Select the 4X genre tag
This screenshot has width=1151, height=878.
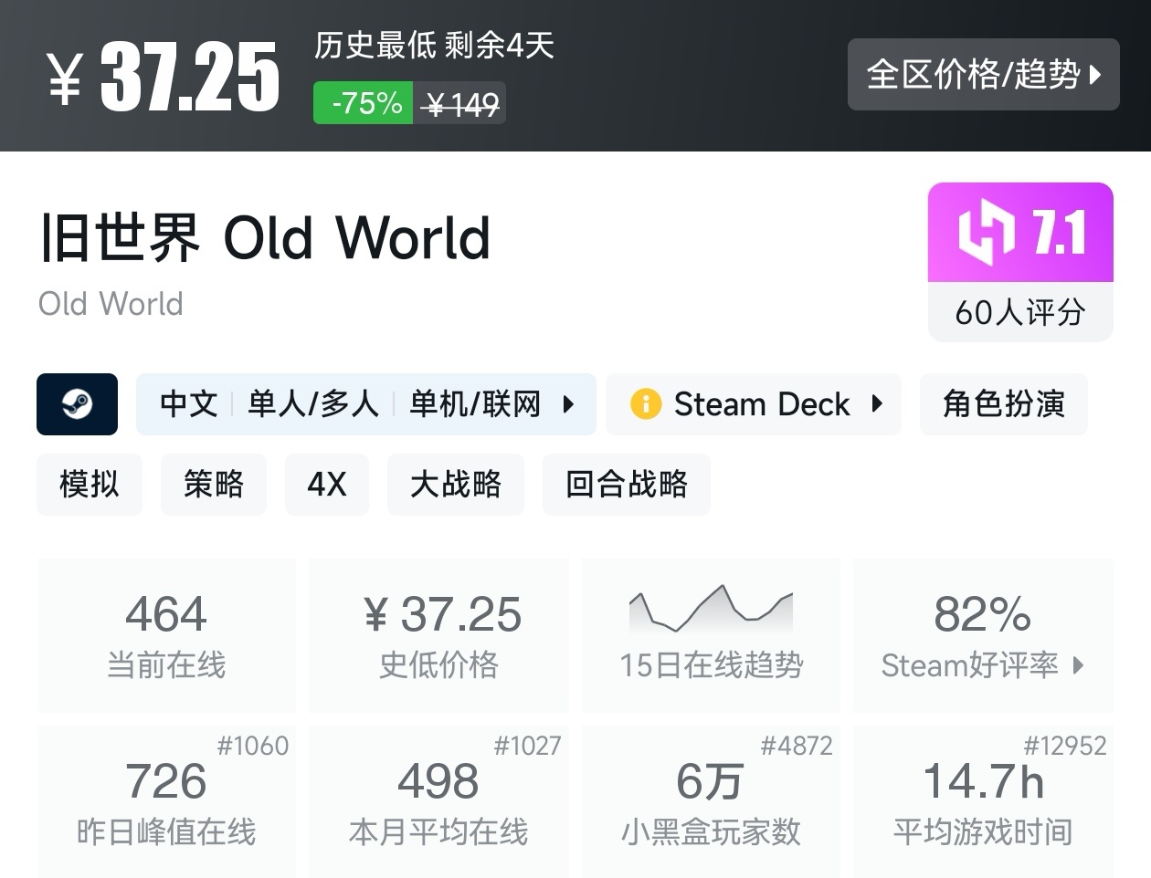(327, 485)
